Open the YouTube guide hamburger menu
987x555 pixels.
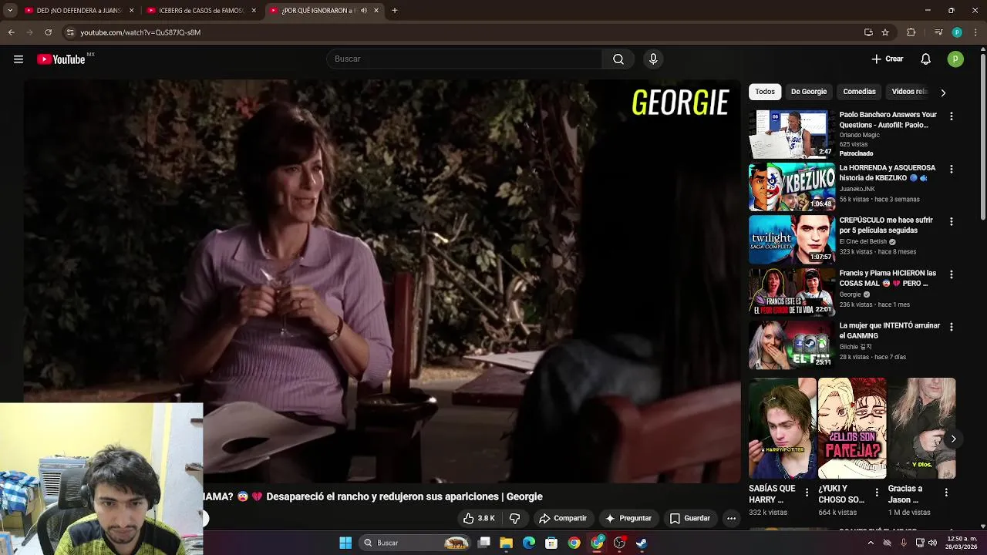point(19,59)
